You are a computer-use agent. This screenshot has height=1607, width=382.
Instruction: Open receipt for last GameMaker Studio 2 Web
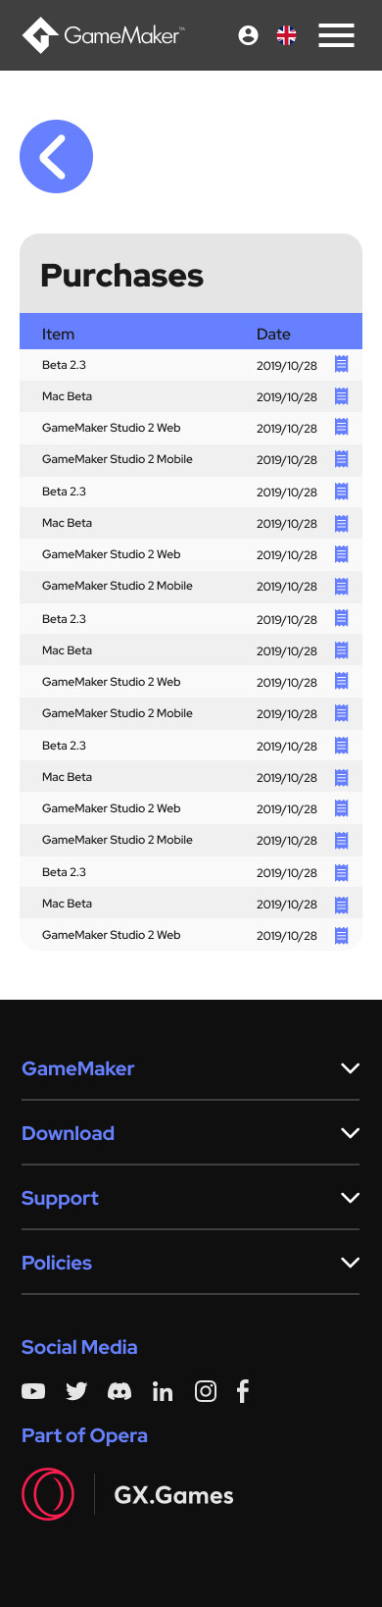click(342, 935)
